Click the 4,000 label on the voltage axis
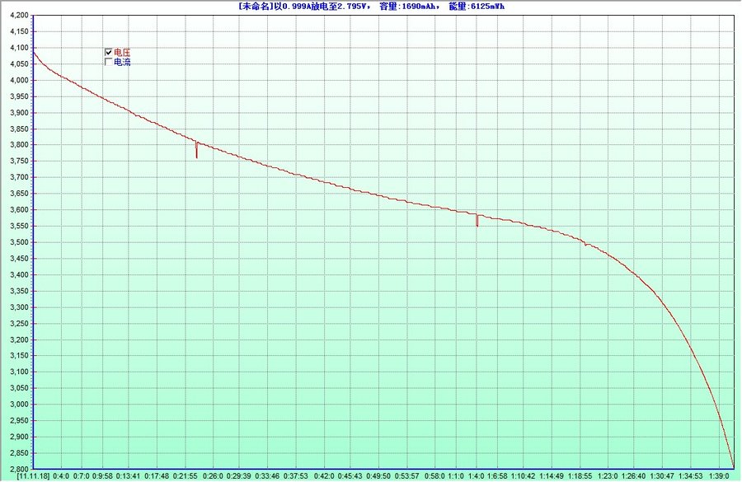This screenshot has height=482, width=742. 16,81
